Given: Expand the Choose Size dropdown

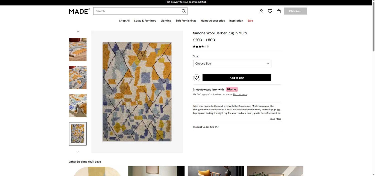Looking at the screenshot, I should (x=232, y=63).
